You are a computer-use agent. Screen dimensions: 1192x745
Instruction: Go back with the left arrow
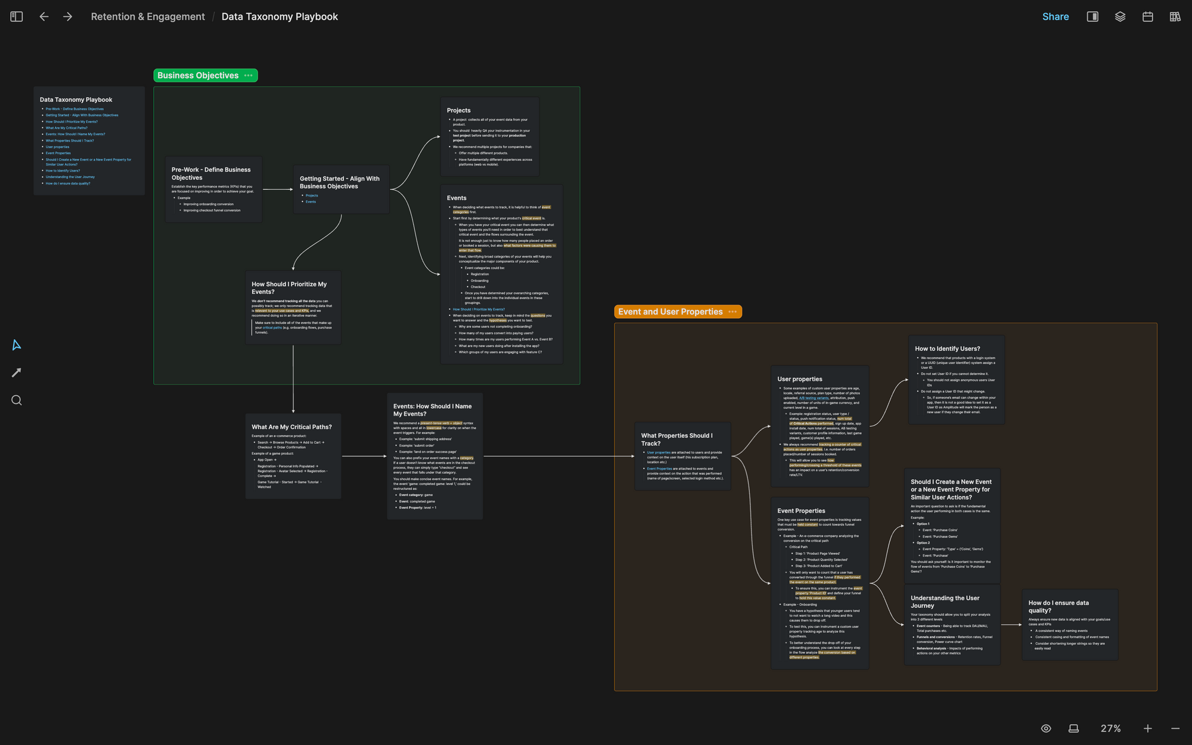click(x=44, y=17)
